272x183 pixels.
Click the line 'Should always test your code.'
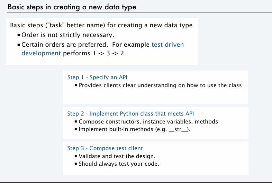(119, 164)
